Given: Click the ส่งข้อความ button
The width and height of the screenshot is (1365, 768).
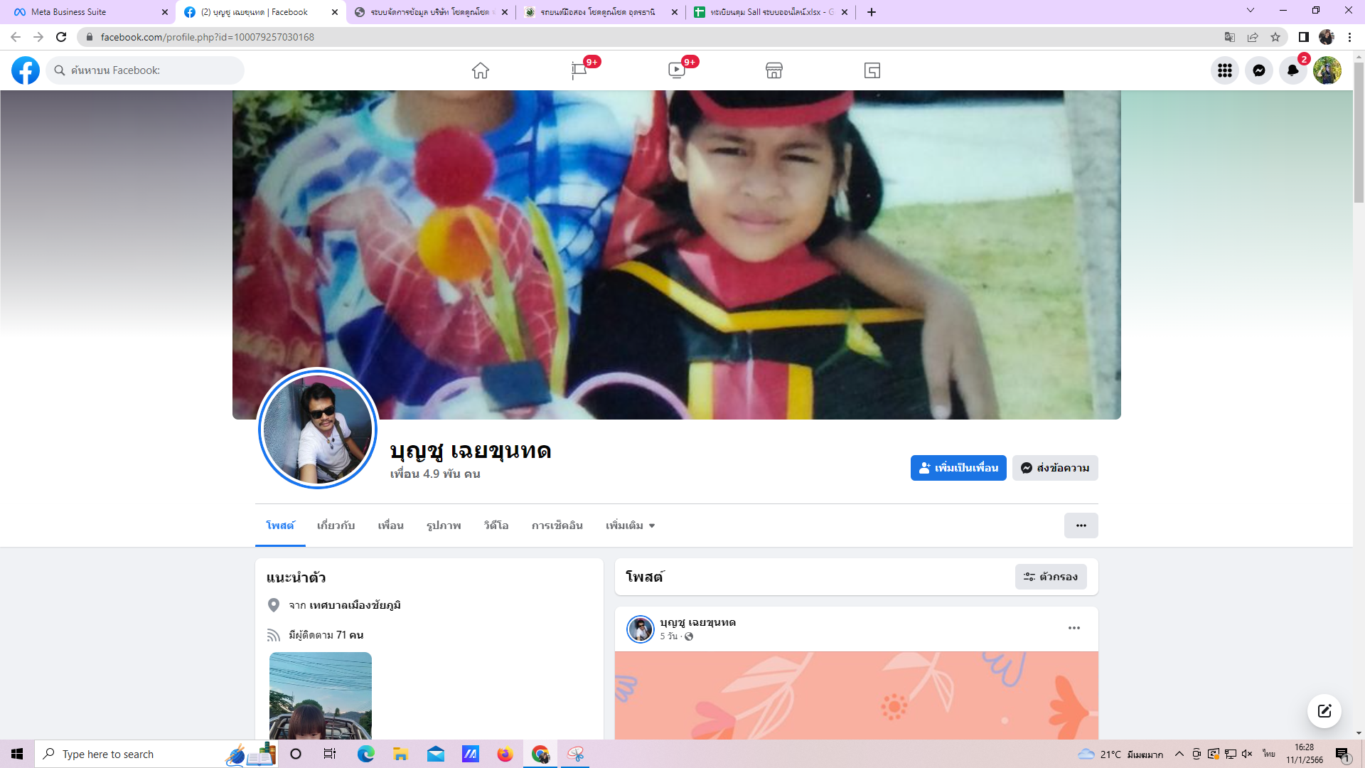Looking at the screenshot, I should click(1055, 468).
